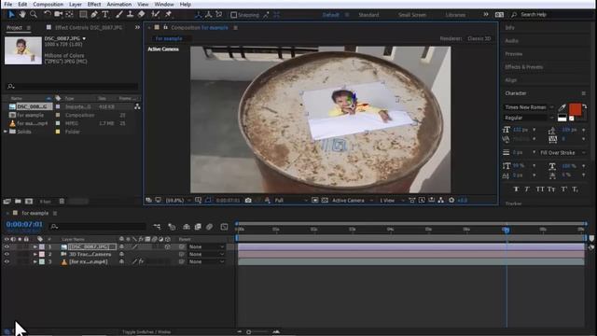Open the viewer magnification ratio dropdown
Image resolution: width=597 pixels, height=336 pixels.
177,200
